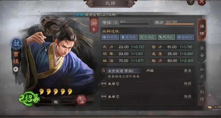The width and height of the screenshot is (221, 118).
Task: Switch to the 详情 details tab
Action: click(x=202, y=30)
